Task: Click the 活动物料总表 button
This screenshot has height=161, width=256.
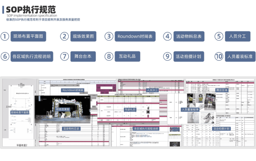Action: pyautogui.click(x=189, y=36)
